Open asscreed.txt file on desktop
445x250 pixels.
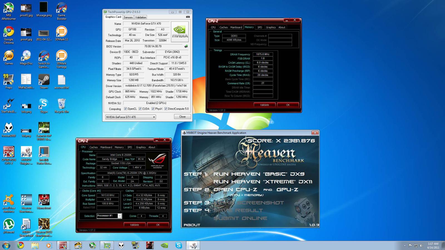(x=61, y=81)
